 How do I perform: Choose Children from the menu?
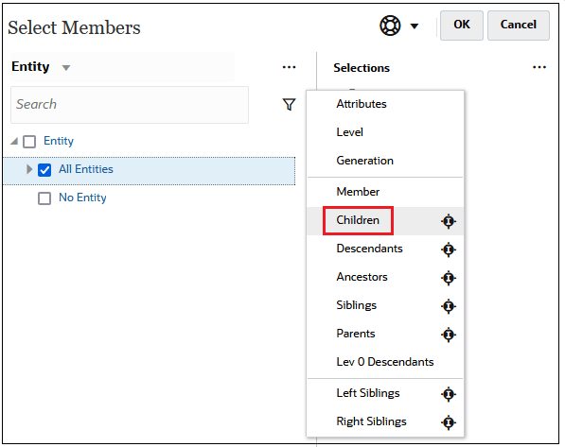click(358, 220)
